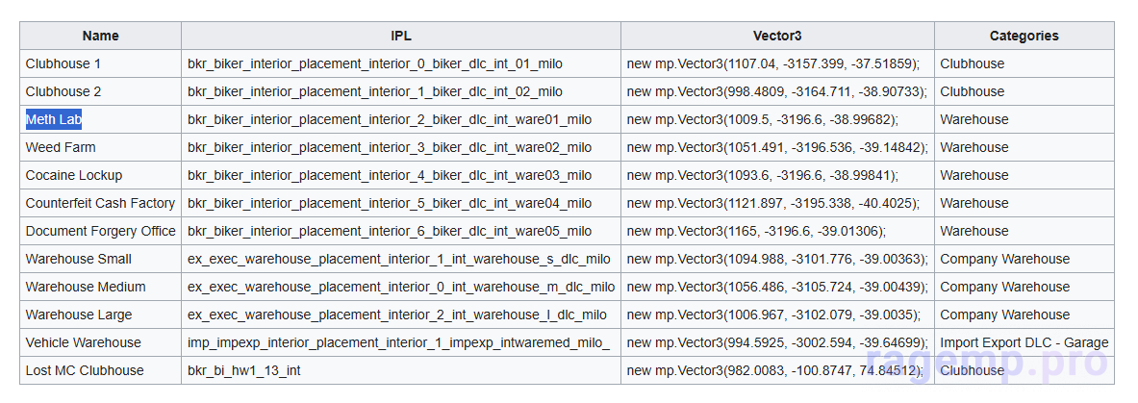Select the Vehicle Warehouse IPL text
The image size is (1138, 403).
[398, 342]
